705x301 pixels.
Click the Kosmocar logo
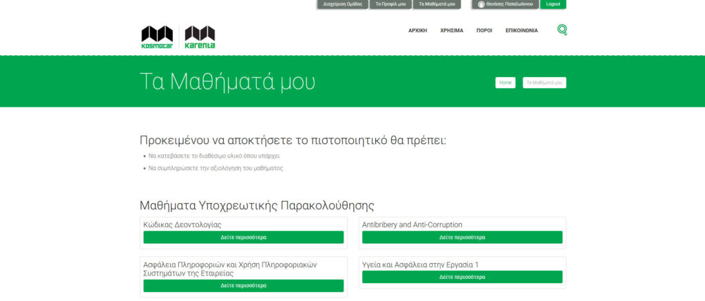[x=157, y=37]
